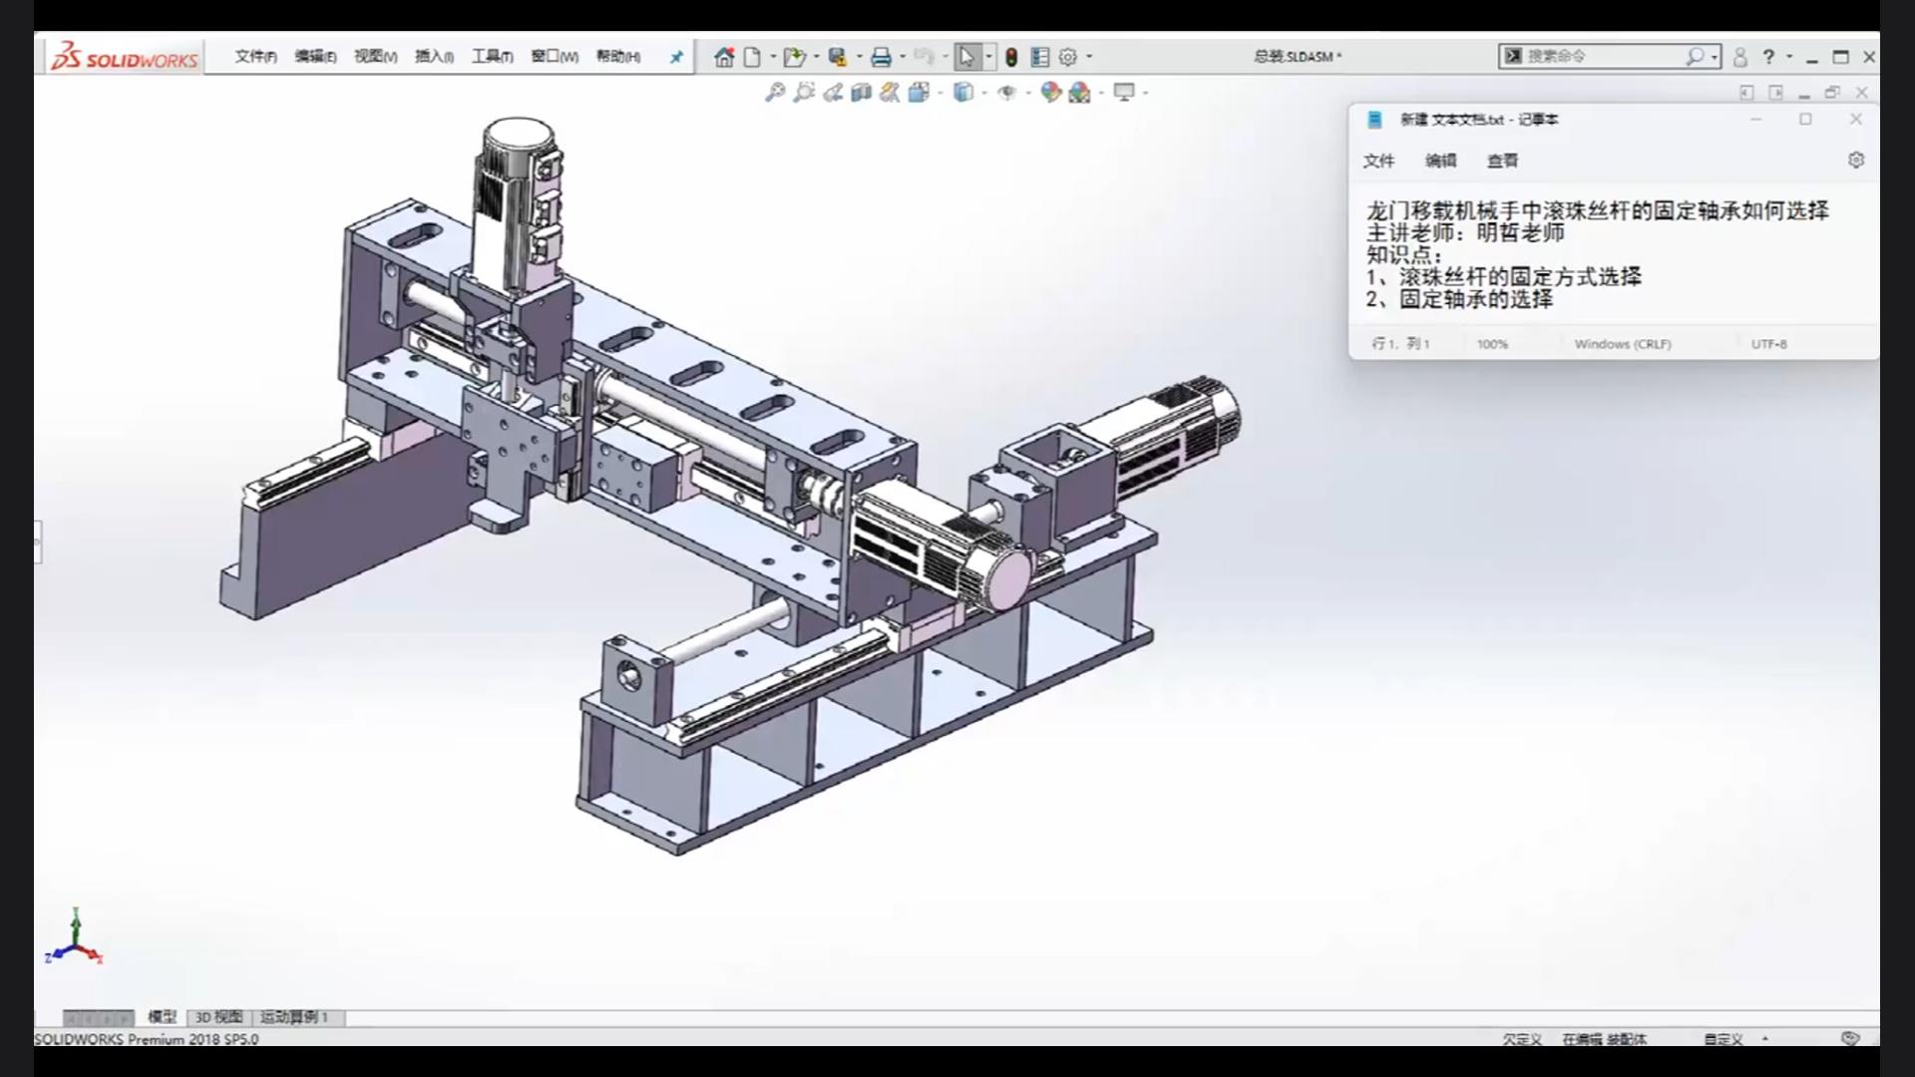Switch to the 运动算例 1 tab
The image size is (1915, 1077).
[294, 1017]
